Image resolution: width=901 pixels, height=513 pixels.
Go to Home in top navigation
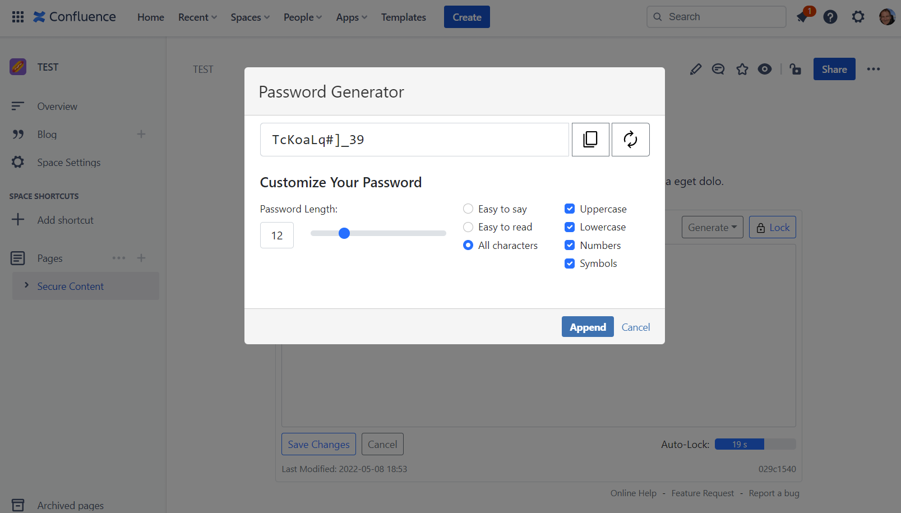[151, 17]
